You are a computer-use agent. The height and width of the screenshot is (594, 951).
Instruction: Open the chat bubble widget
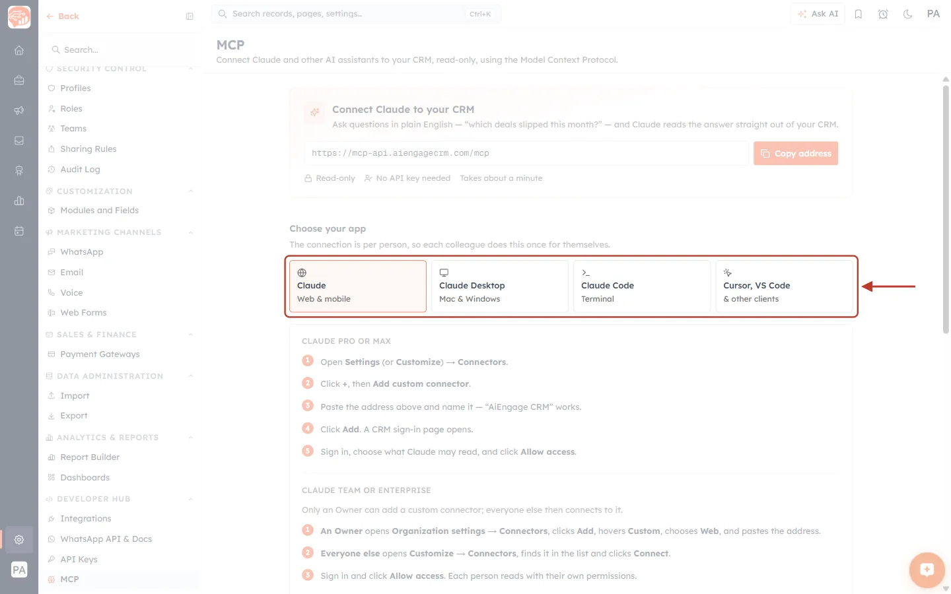(927, 570)
